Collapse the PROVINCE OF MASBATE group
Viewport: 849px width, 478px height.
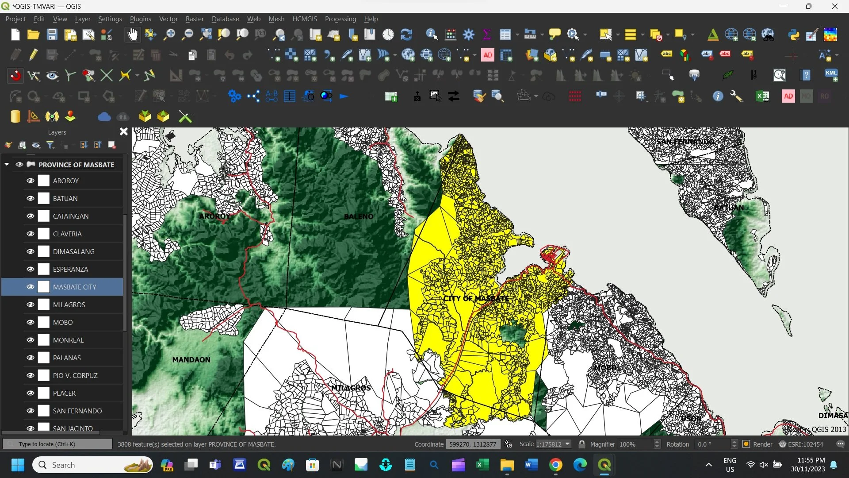pos(7,164)
